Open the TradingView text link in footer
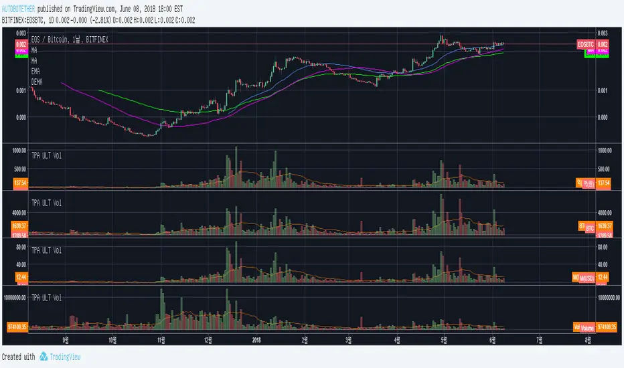The image size is (624, 368). tap(65, 357)
